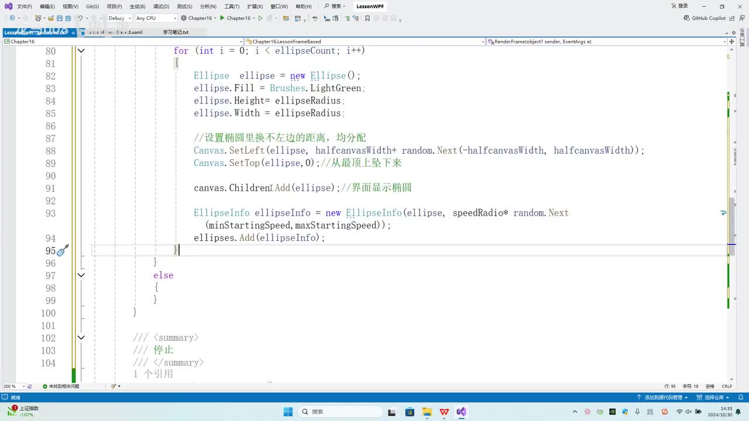This screenshot has width=749, height=421.
Task: Click the open file folder icon
Action: (50, 18)
